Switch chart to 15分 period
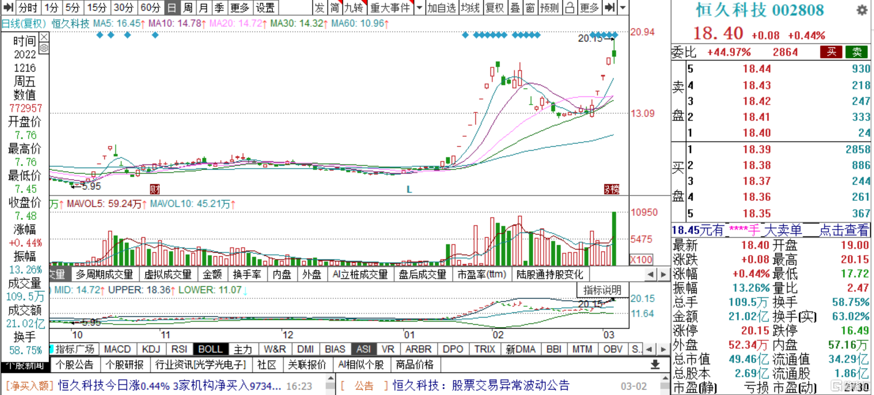Image resolution: width=874 pixels, height=395 pixels. [97, 7]
